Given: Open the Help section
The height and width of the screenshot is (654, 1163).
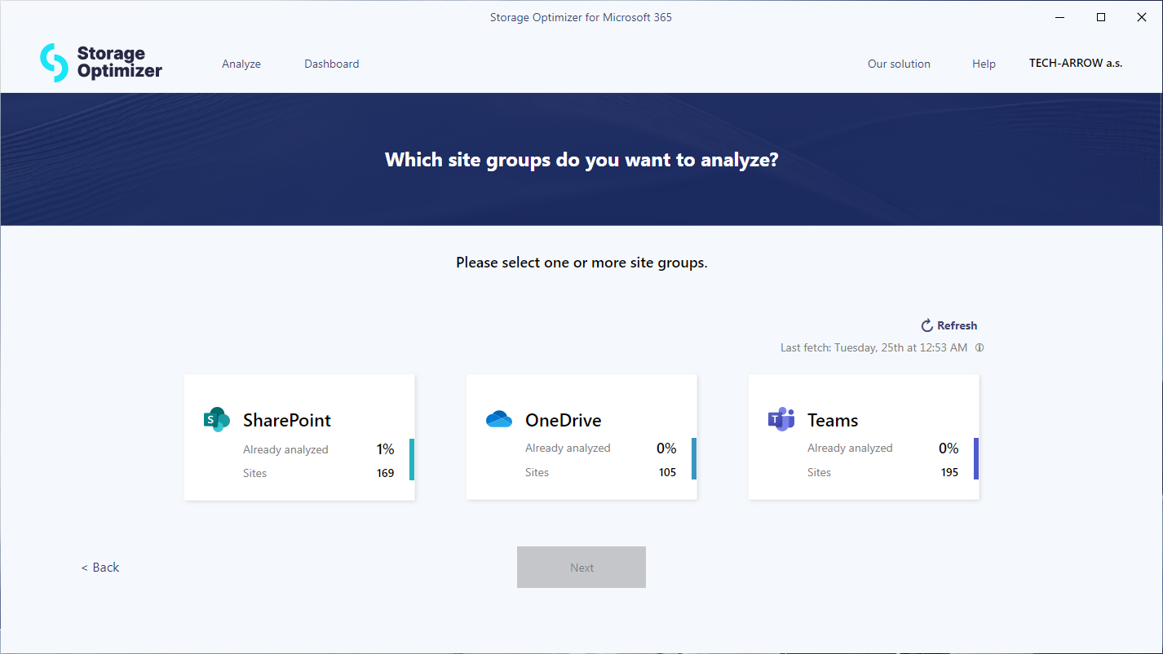Looking at the screenshot, I should point(984,63).
